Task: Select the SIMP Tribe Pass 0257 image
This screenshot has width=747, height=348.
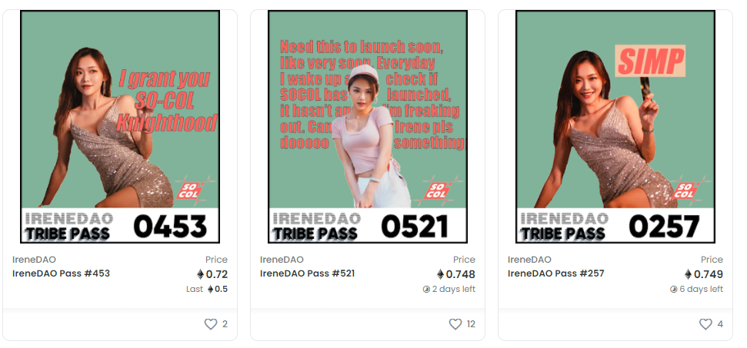Action: coord(615,127)
